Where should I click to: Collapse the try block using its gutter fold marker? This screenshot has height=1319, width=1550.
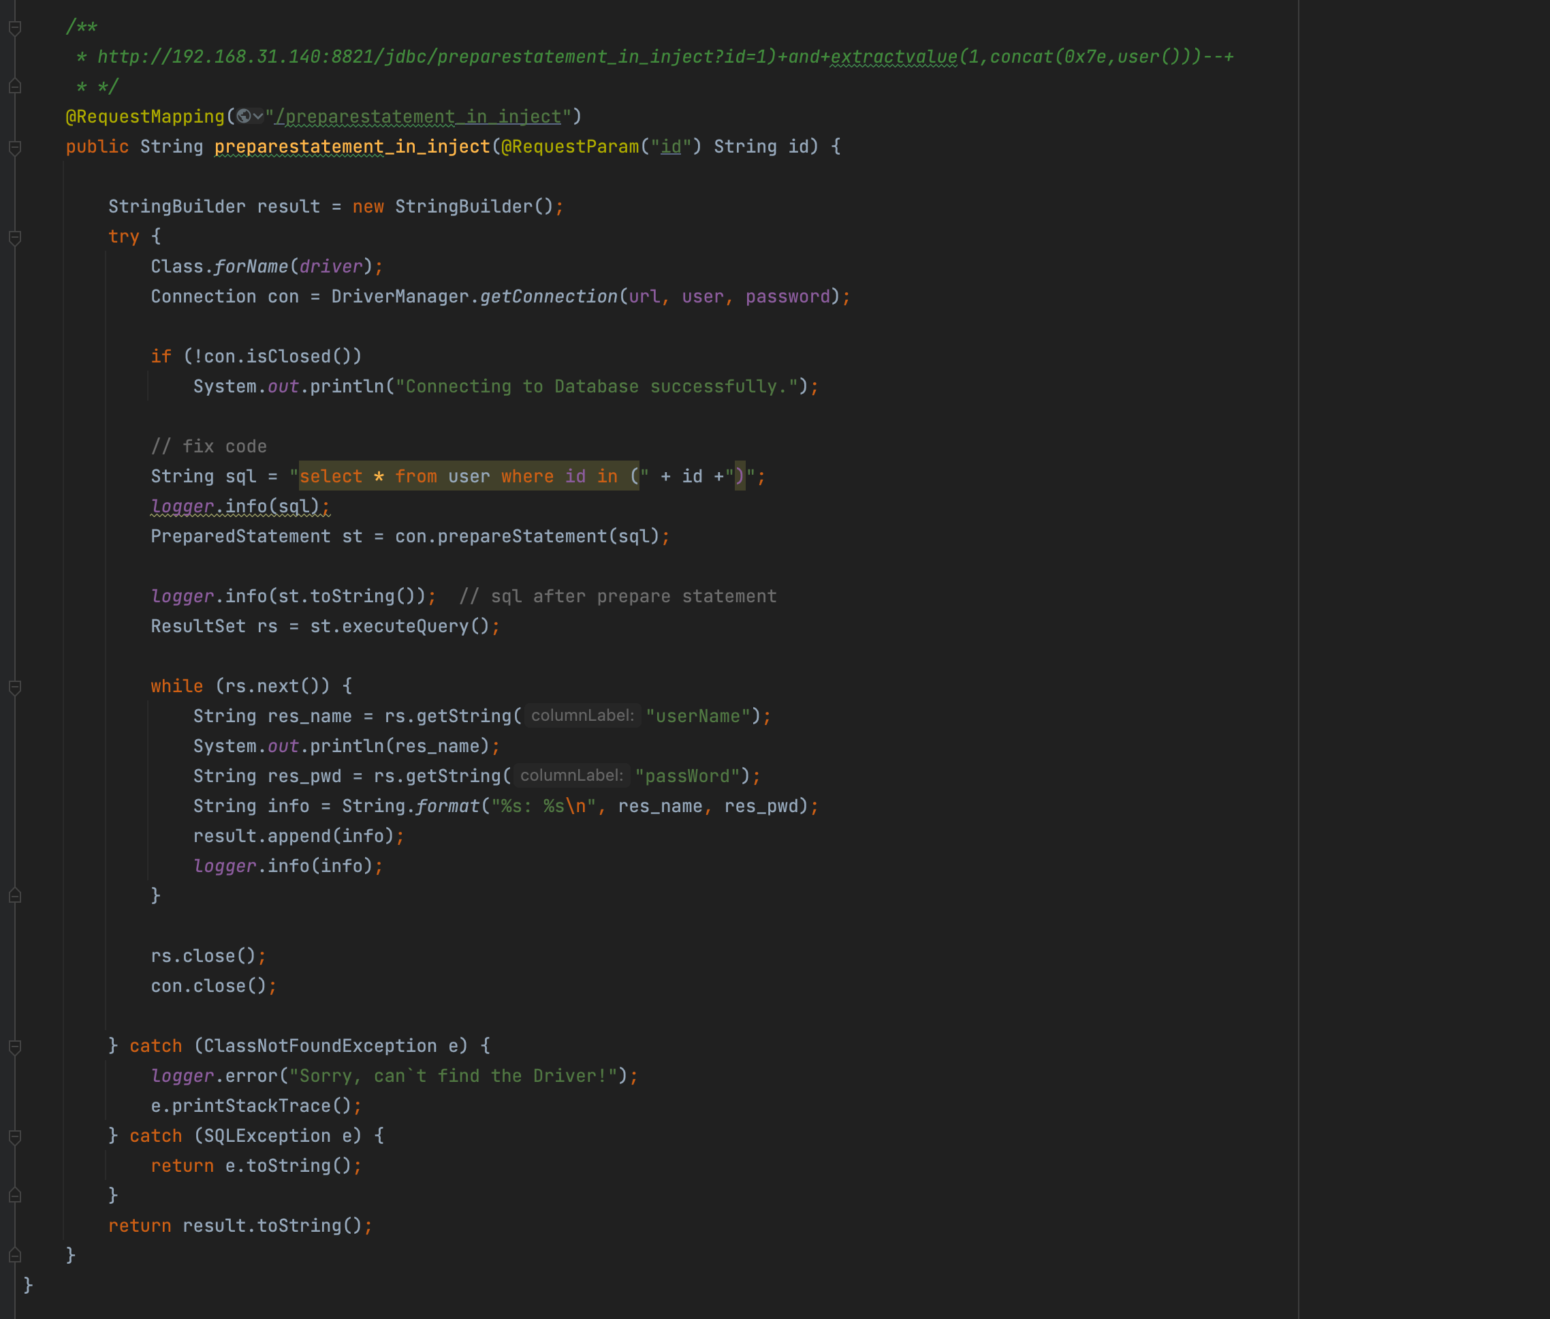coord(14,237)
